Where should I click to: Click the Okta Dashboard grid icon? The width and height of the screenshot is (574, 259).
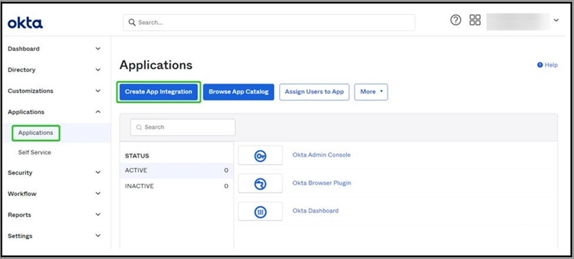260,211
